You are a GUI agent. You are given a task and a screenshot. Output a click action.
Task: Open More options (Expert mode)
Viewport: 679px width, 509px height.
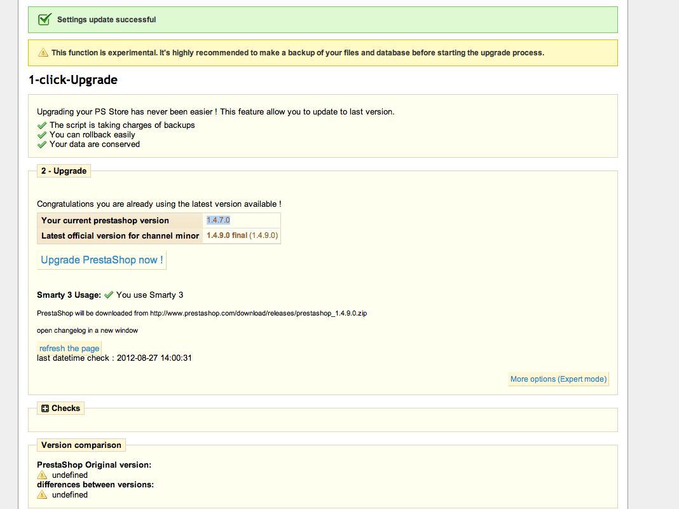558,379
